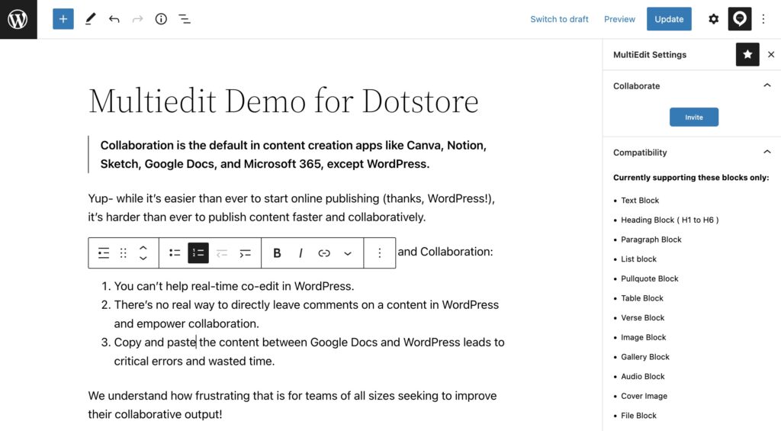The width and height of the screenshot is (781, 431).
Task: Open the document details info icon
Action: coord(161,19)
